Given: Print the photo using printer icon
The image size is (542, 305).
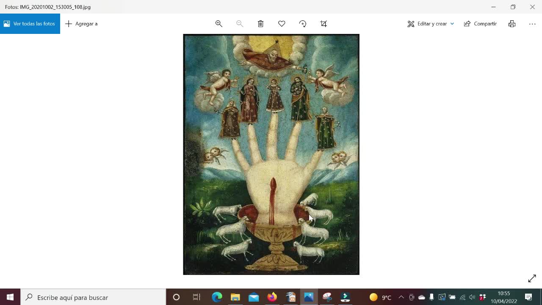Looking at the screenshot, I should [512, 24].
